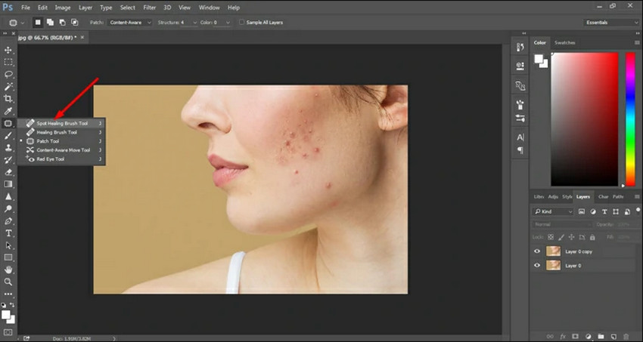Select the Path Selection tool

8,245
